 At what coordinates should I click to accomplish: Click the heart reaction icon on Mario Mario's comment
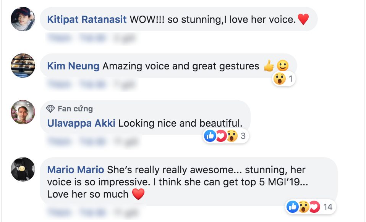click(x=314, y=207)
